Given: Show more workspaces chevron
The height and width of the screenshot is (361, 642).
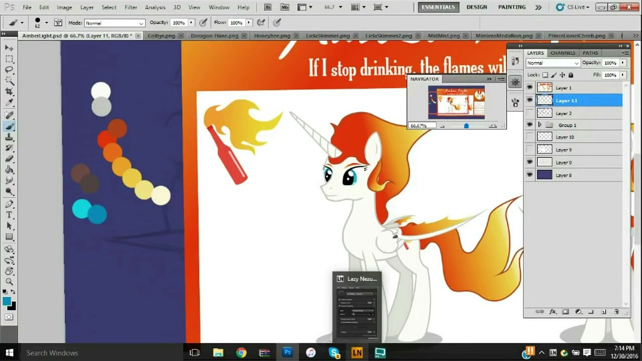Looking at the screenshot, I should click(538, 8).
